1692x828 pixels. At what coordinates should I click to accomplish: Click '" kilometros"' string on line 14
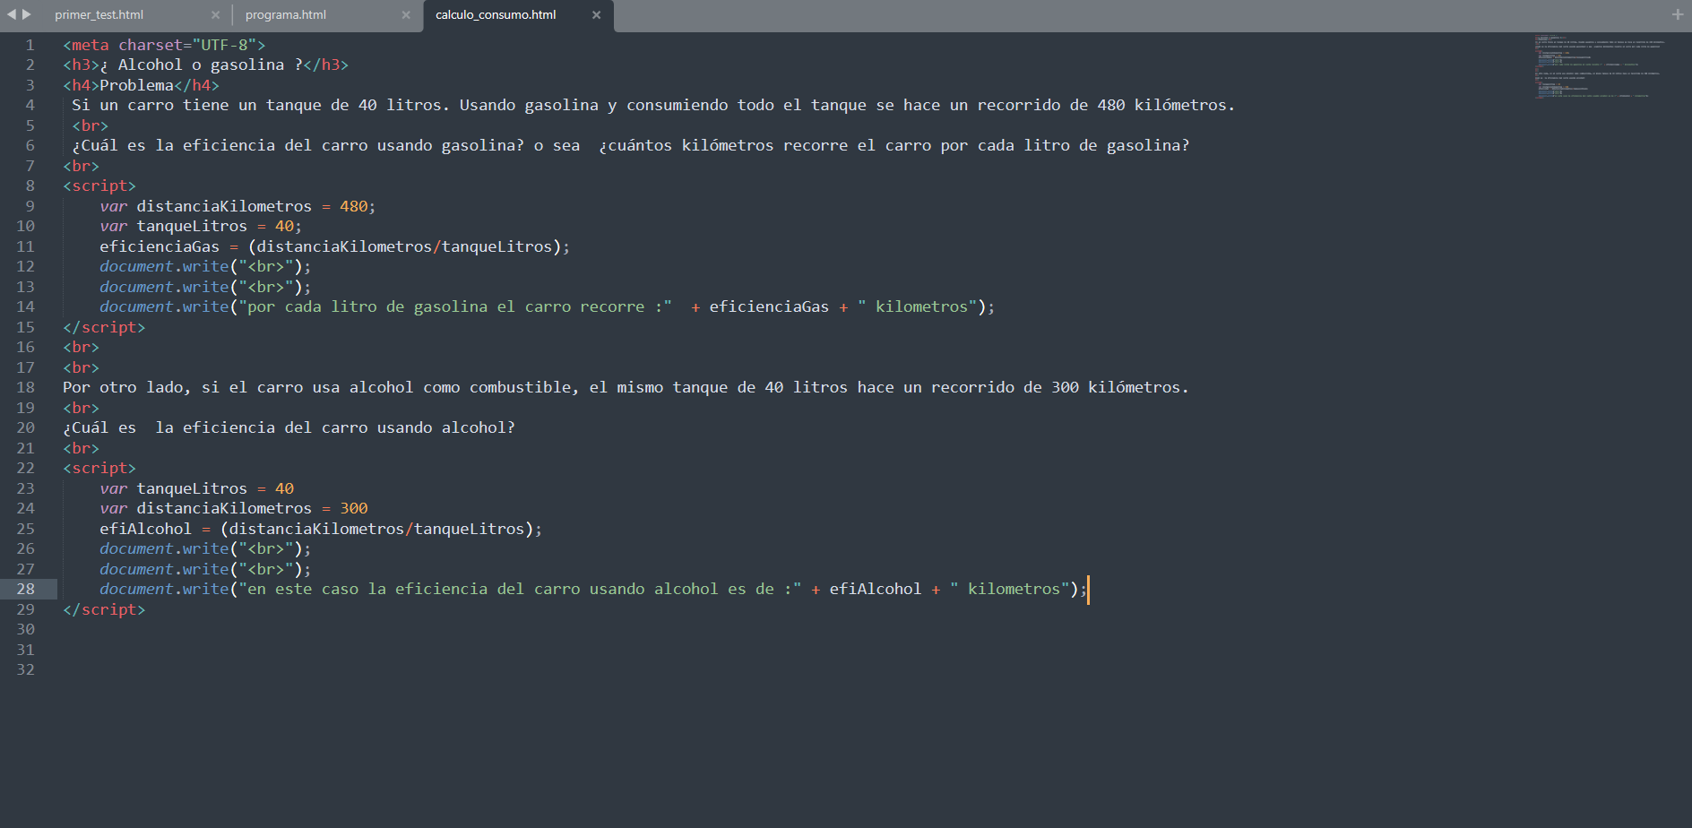tap(918, 306)
